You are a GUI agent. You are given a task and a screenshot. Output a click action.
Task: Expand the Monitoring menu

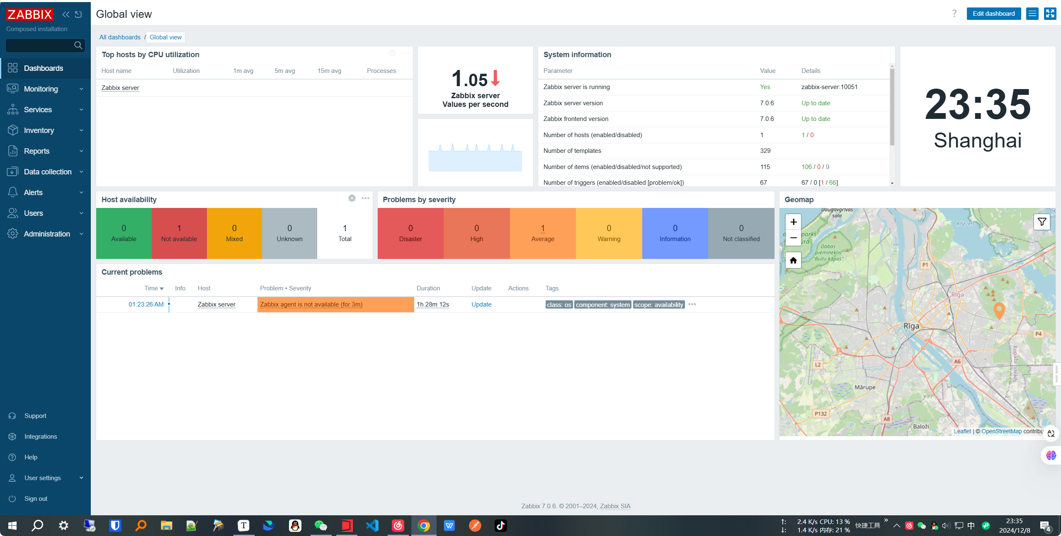[46, 89]
